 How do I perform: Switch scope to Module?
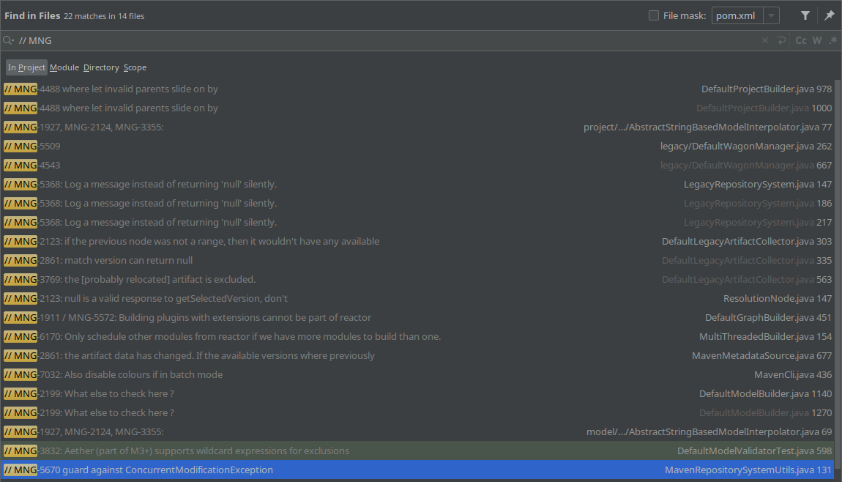64,67
